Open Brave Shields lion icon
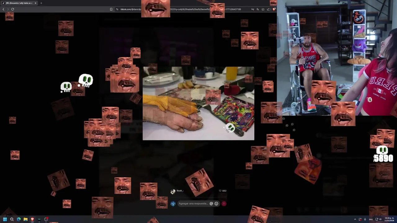The image size is (397, 223). (x=274, y=9)
